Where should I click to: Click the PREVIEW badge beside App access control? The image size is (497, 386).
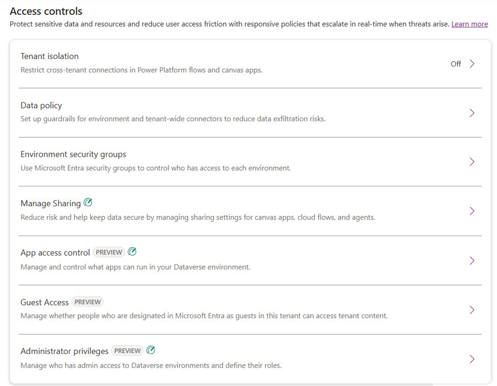[109, 252]
